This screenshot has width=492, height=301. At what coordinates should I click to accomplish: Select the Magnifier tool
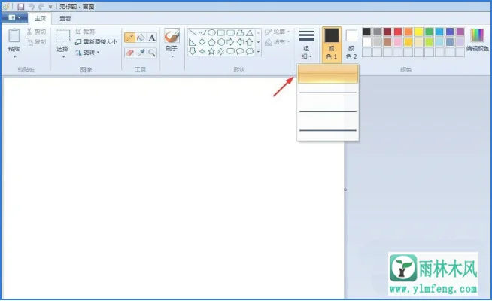(152, 53)
